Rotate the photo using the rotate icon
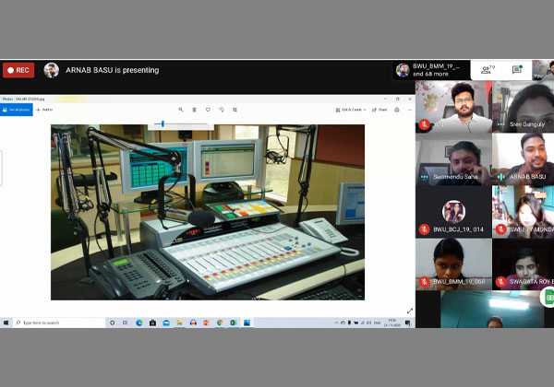This screenshot has height=387, width=554. tap(222, 110)
